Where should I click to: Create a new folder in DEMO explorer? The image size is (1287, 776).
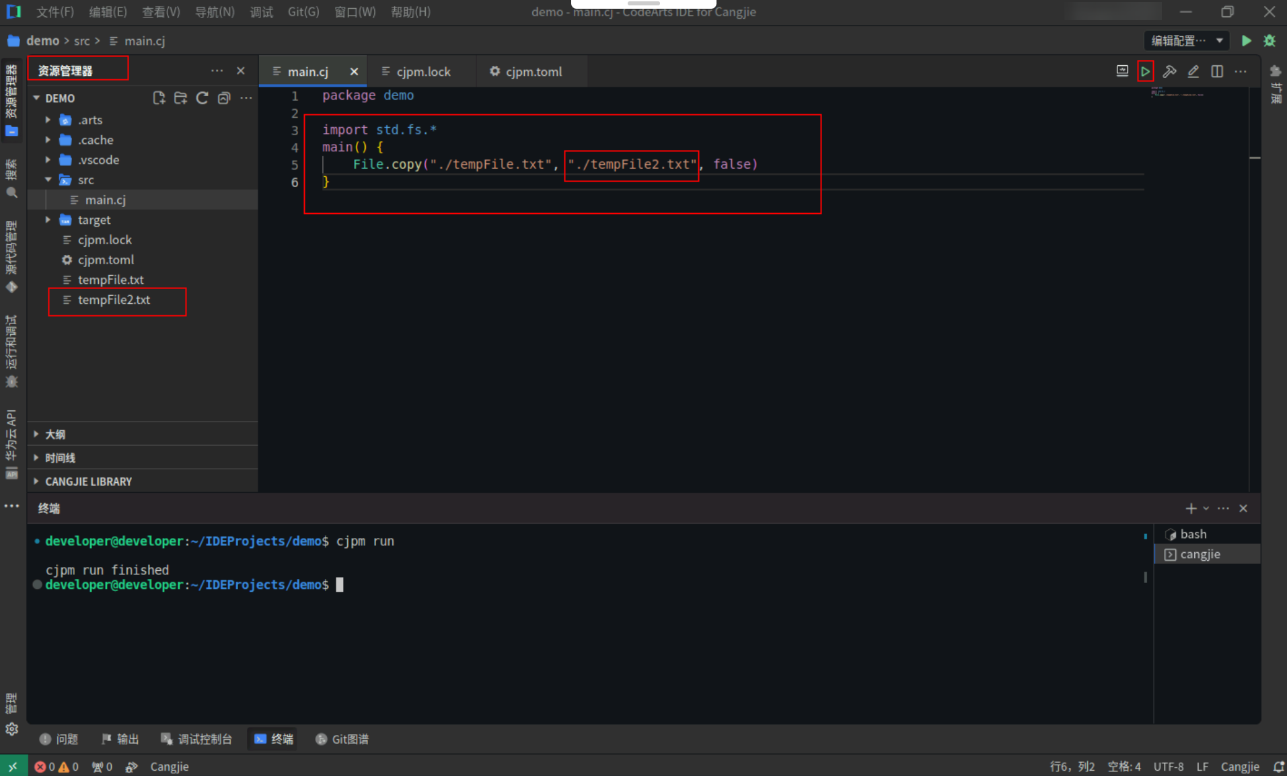pyautogui.click(x=180, y=98)
